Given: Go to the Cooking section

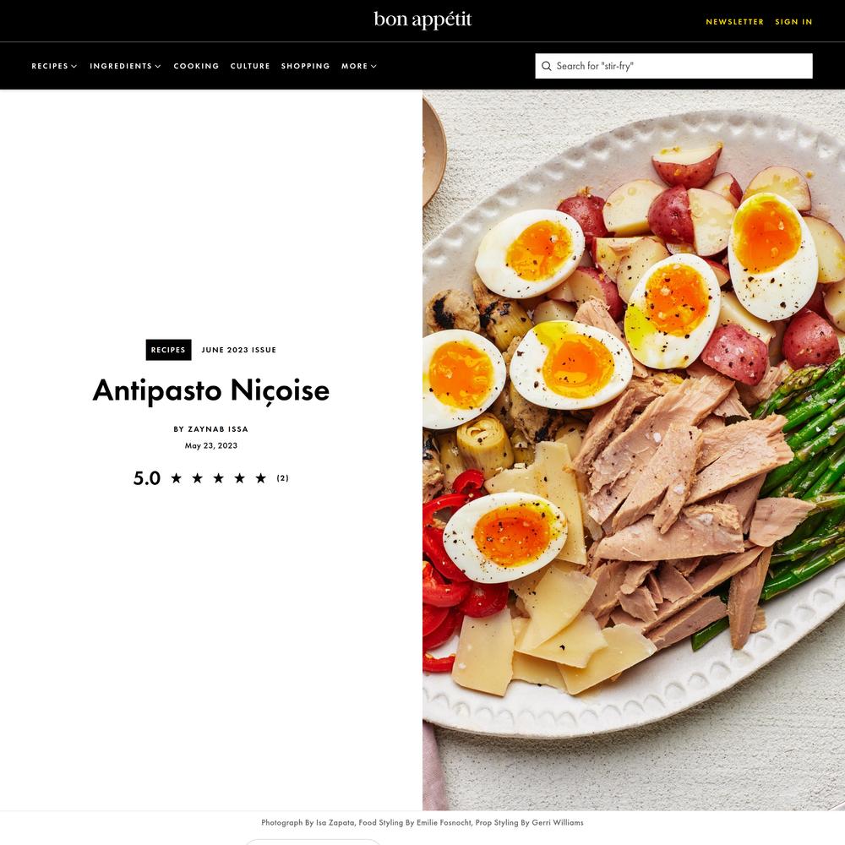Looking at the screenshot, I should 196,66.
